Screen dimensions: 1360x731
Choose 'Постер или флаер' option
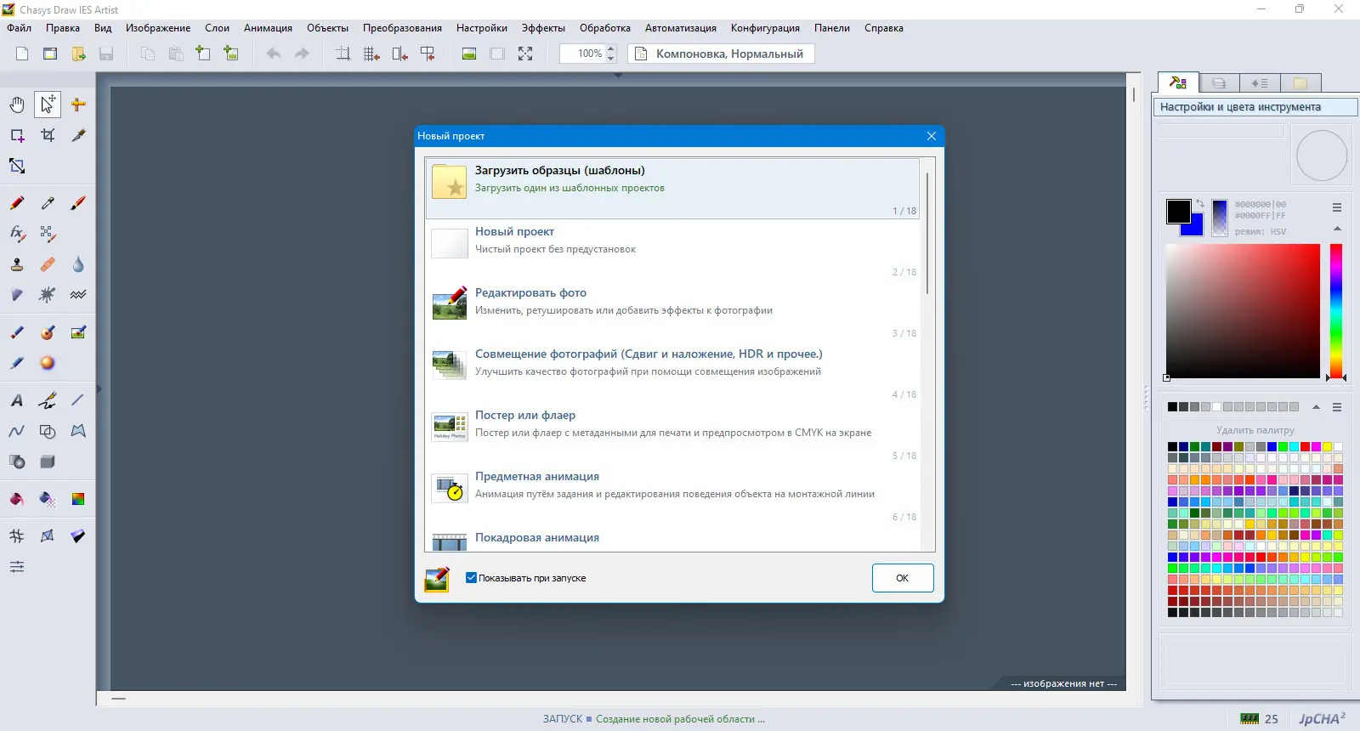tap(672, 433)
